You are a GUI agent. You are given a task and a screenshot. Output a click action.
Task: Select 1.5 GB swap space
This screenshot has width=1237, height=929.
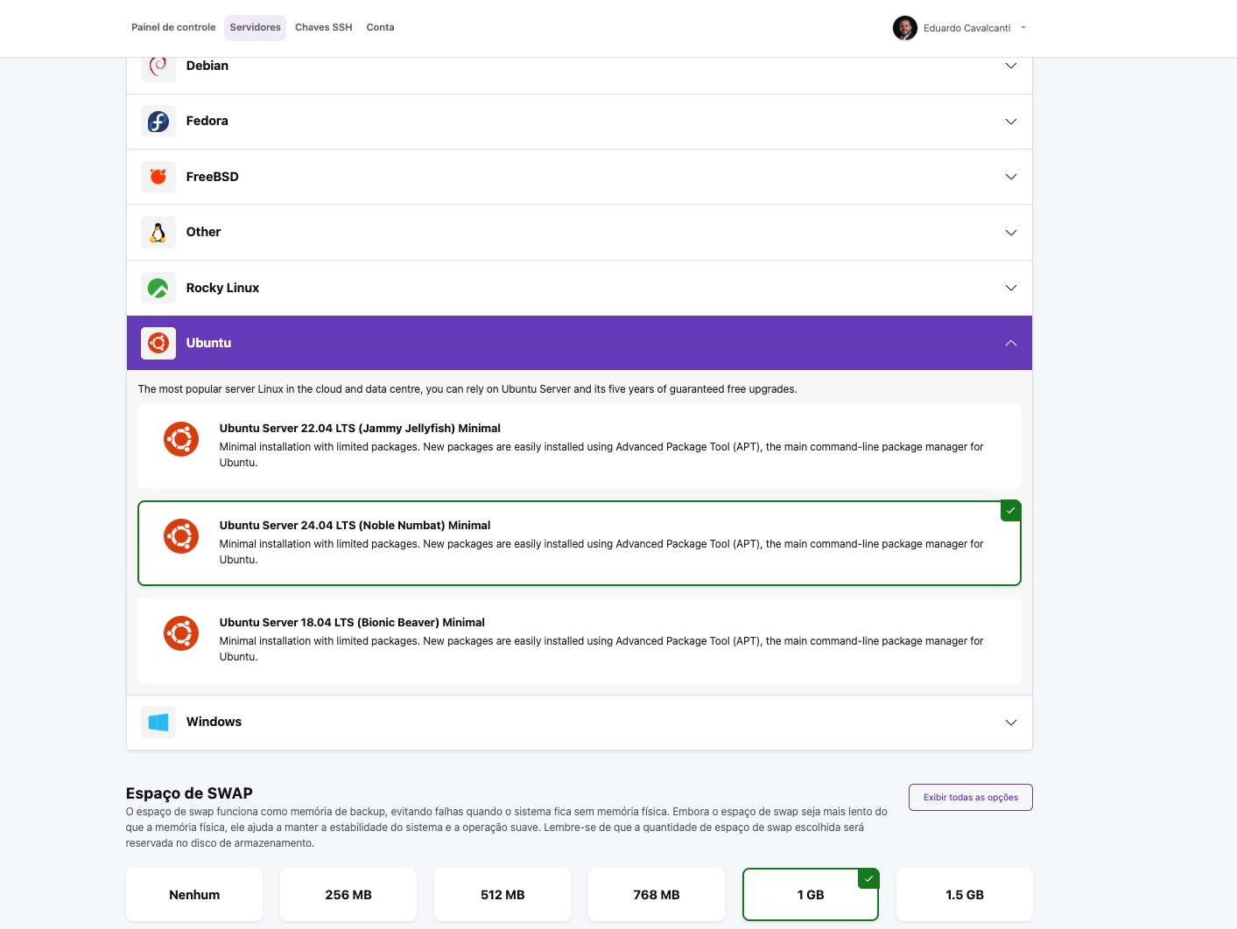point(965,895)
